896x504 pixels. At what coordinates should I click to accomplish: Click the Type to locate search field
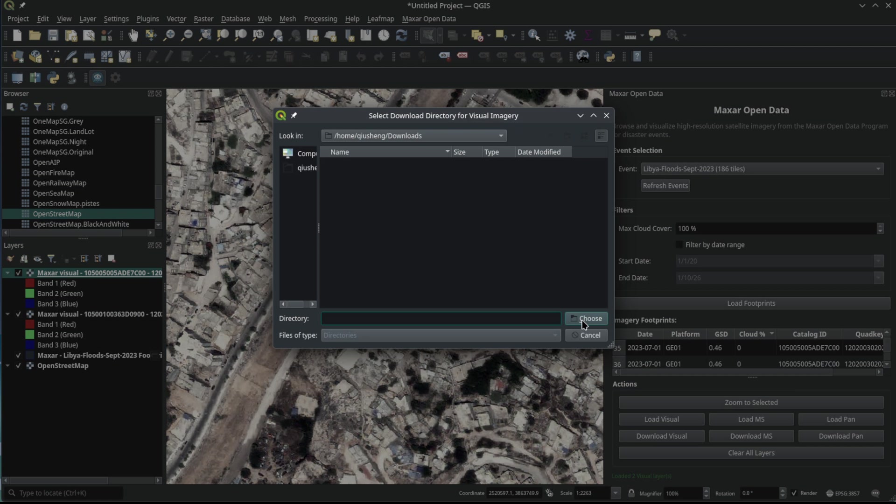click(x=64, y=493)
